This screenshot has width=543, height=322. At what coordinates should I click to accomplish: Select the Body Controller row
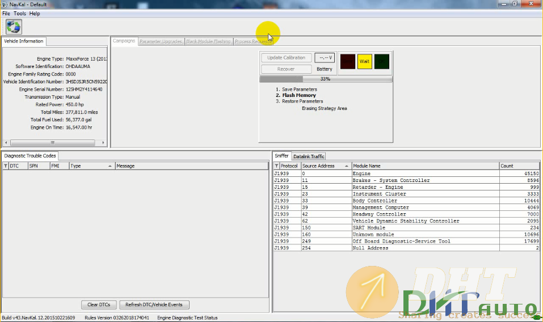[x=407, y=201]
